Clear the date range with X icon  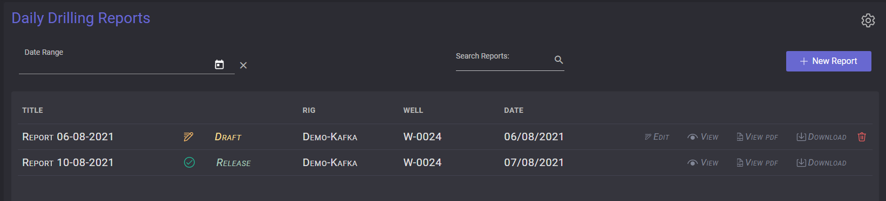[x=243, y=65]
